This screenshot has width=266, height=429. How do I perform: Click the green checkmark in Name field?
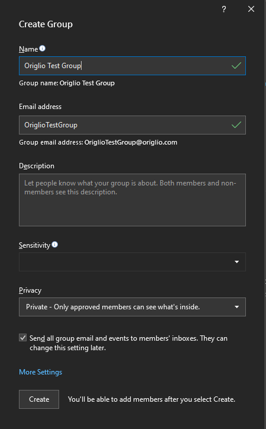[x=236, y=66]
